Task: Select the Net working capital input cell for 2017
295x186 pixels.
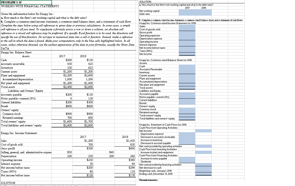Action: (187, 11)
